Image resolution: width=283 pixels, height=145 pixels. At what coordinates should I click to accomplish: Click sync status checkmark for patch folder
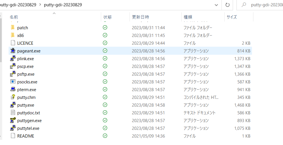(x=105, y=28)
